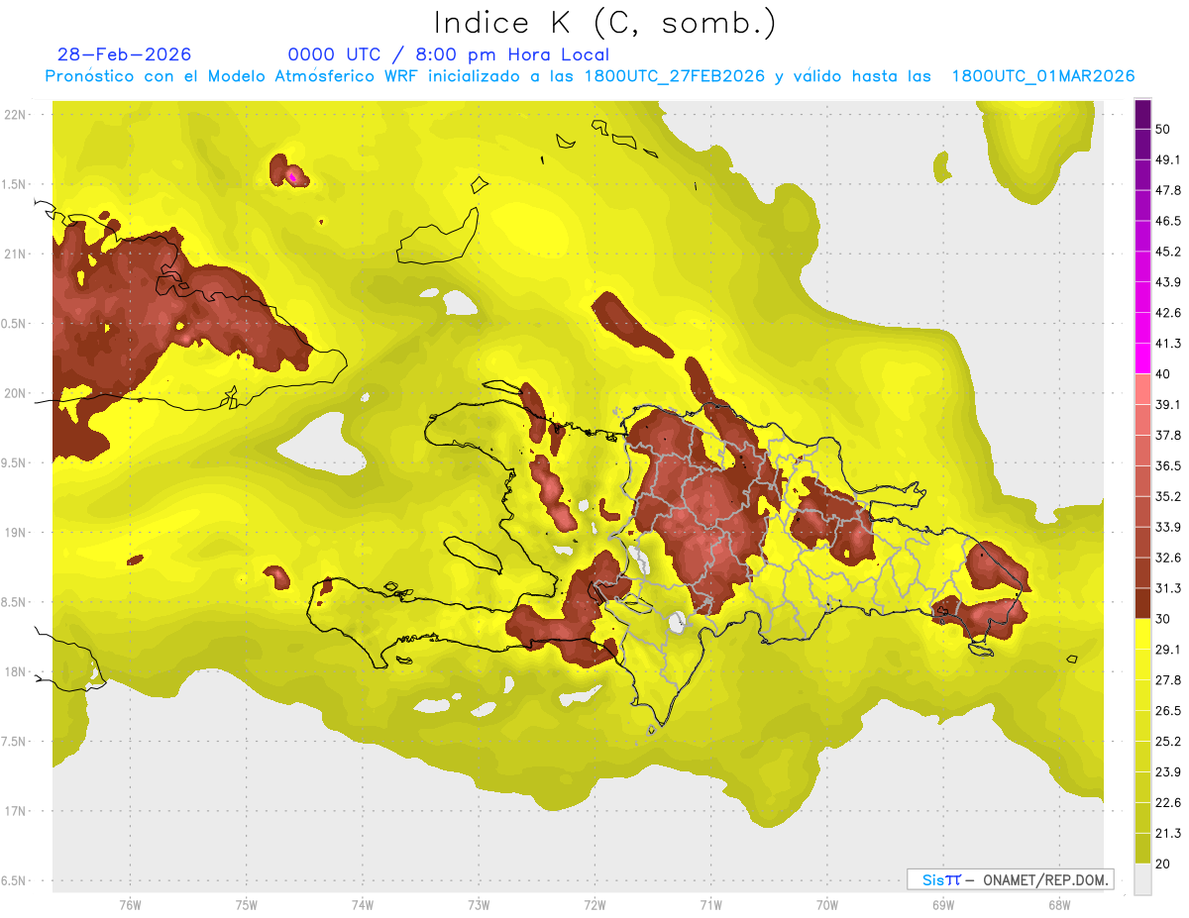Image resolution: width=1189 pixels, height=918 pixels.
Task: Click the colorbar value "40"
Action: click(x=1163, y=373)
